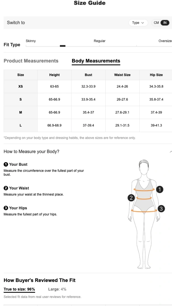Switch to the Product Measurements tab

coord(31,61)
